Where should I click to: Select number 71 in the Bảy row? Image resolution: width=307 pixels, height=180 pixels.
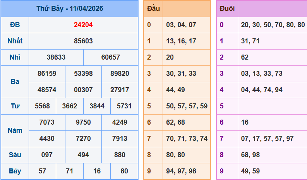pyautogui.click(x=70, y=171)
